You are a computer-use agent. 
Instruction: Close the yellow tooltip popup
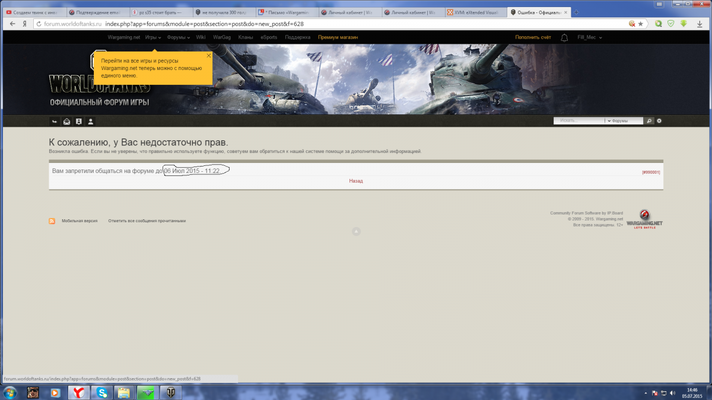coord(208,55)
